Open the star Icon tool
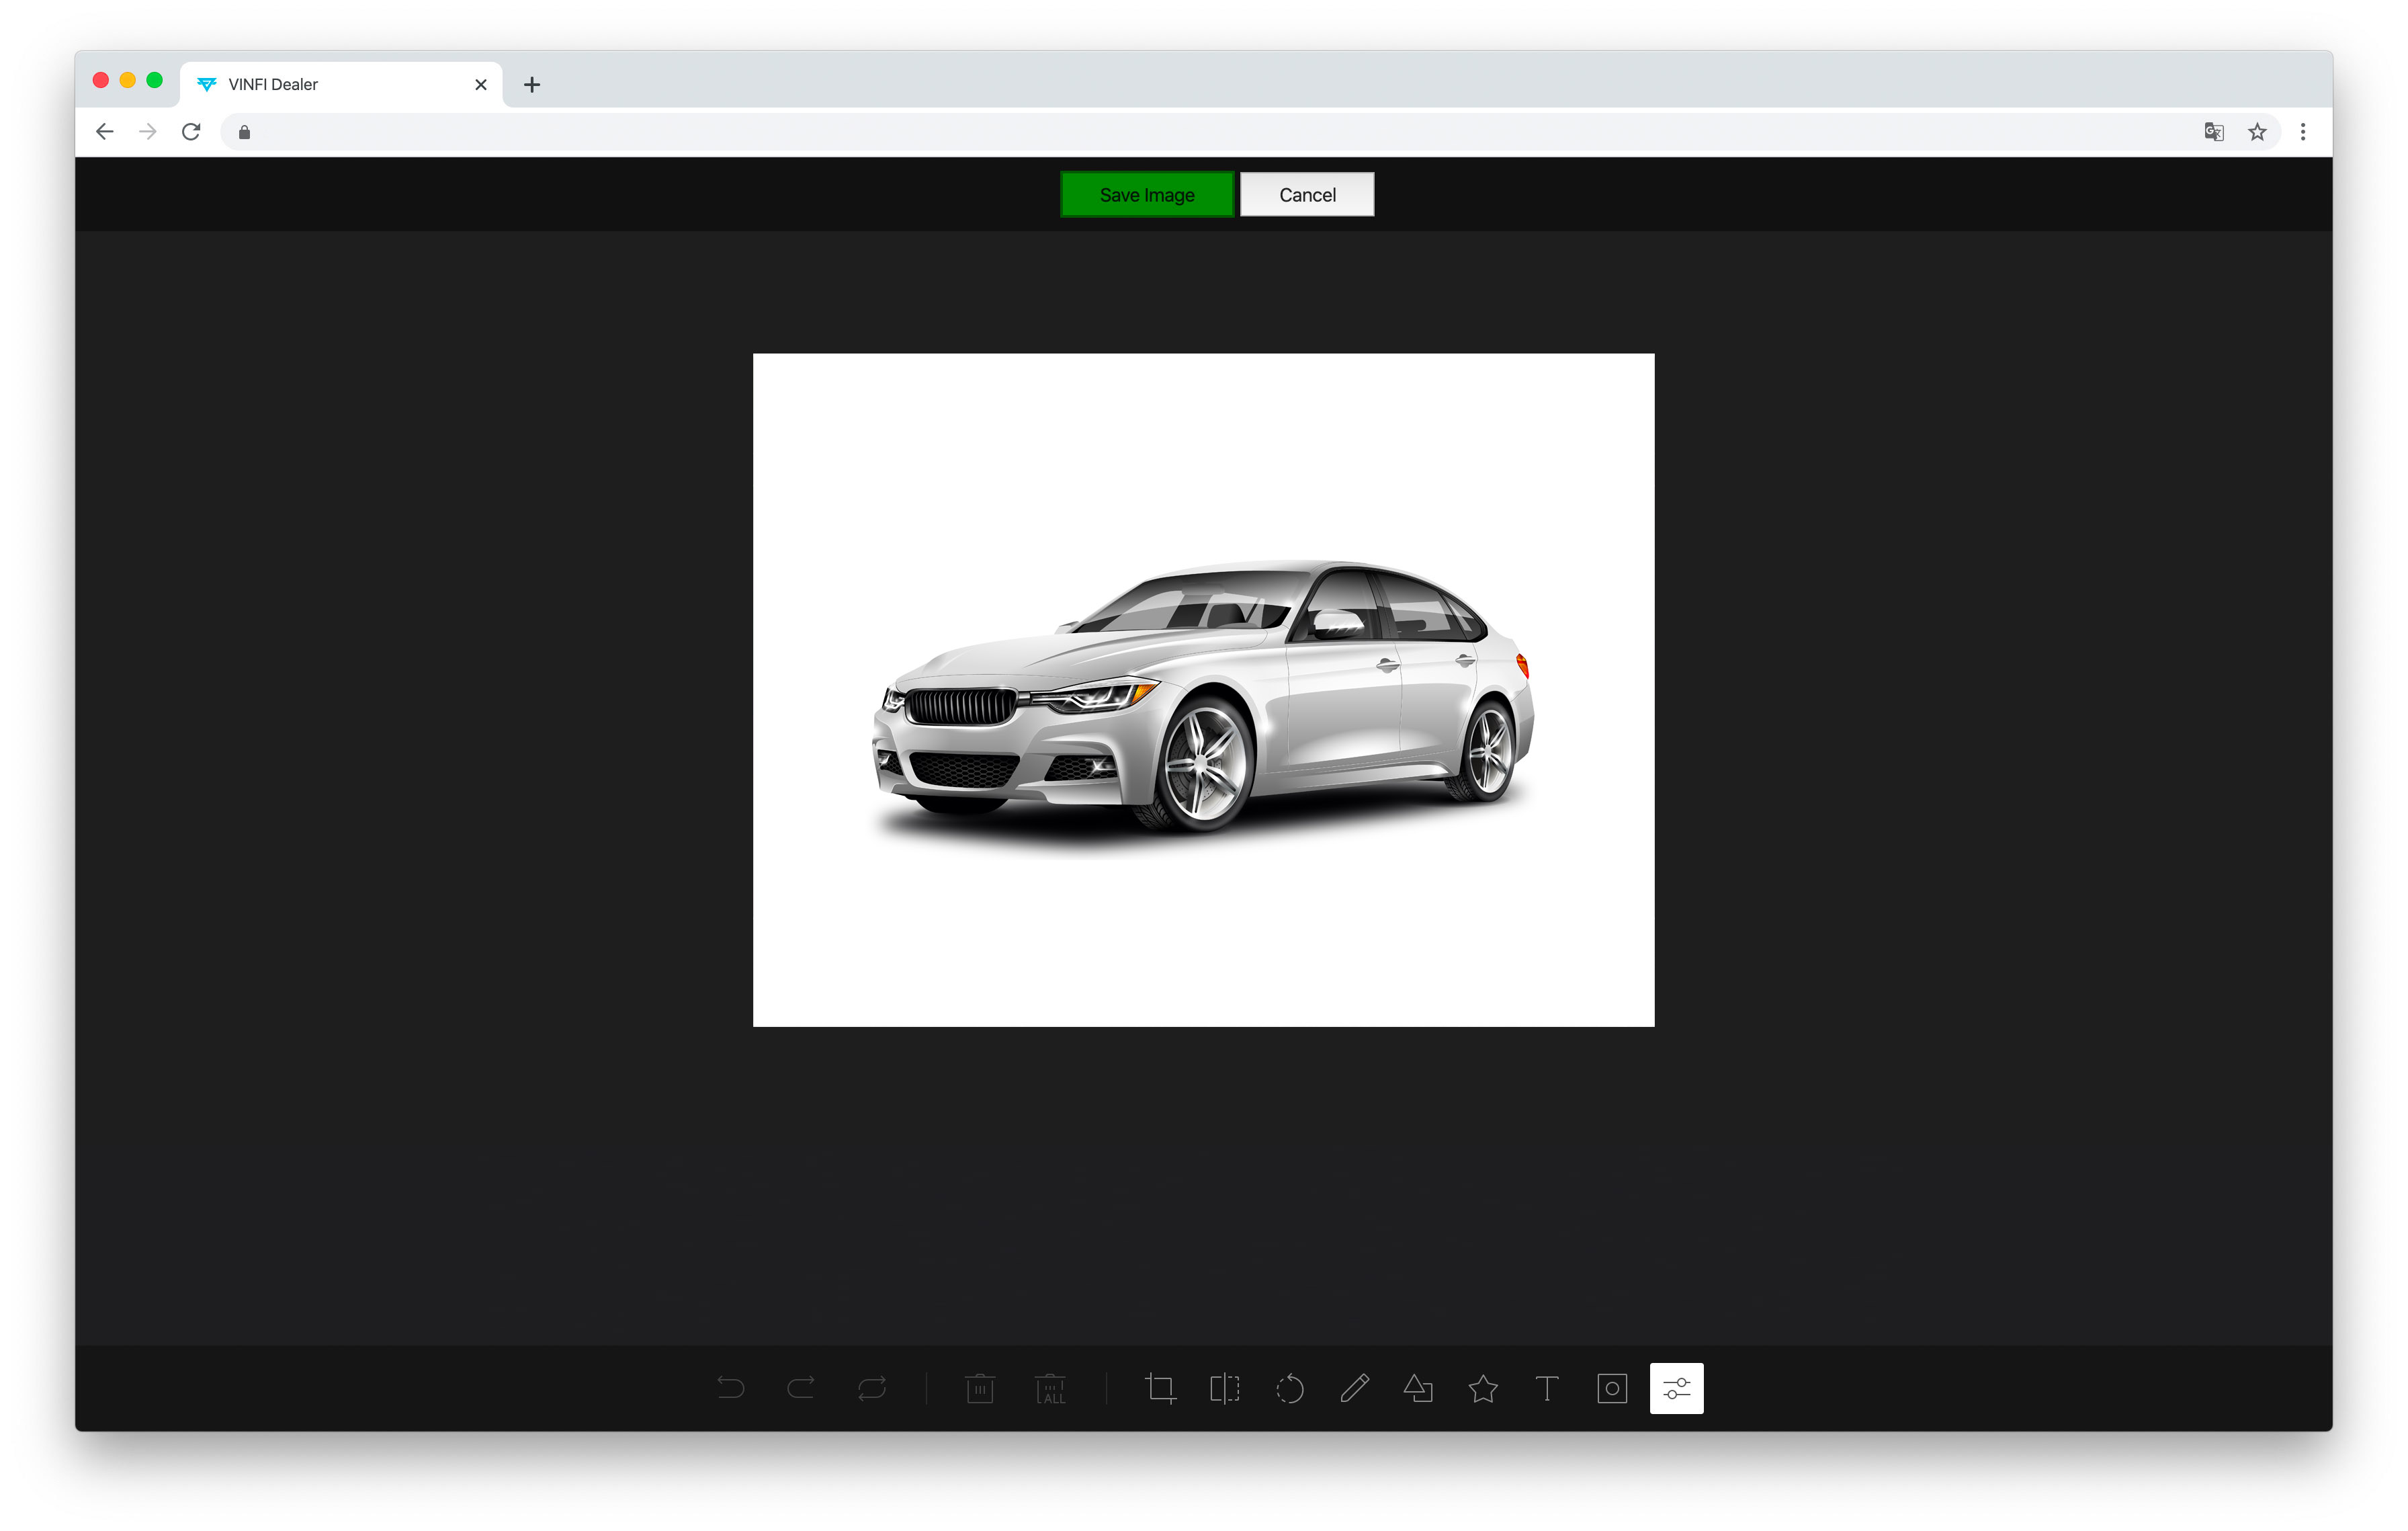Image resolution: width=2408 pixels, height=1531 pixels. [x=1483, y=1388]
